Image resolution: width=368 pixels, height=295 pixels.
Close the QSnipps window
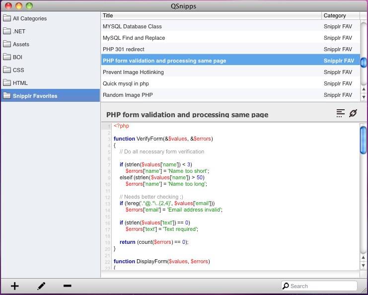(x=8, y=5)
